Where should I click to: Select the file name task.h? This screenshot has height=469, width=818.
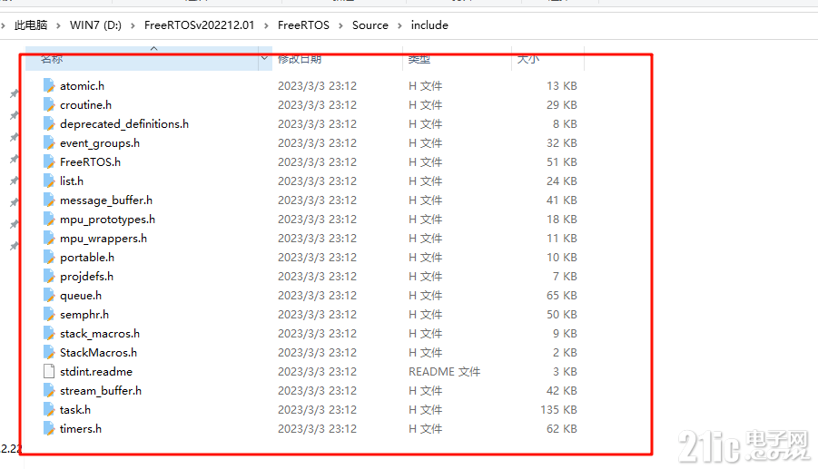pyautogui.click(x=75, y=410)
